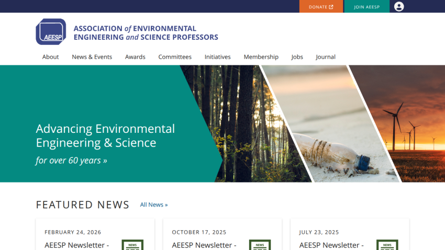Click the Join AEESP button
Screen dimensions: 445x250
pos(366,6)
